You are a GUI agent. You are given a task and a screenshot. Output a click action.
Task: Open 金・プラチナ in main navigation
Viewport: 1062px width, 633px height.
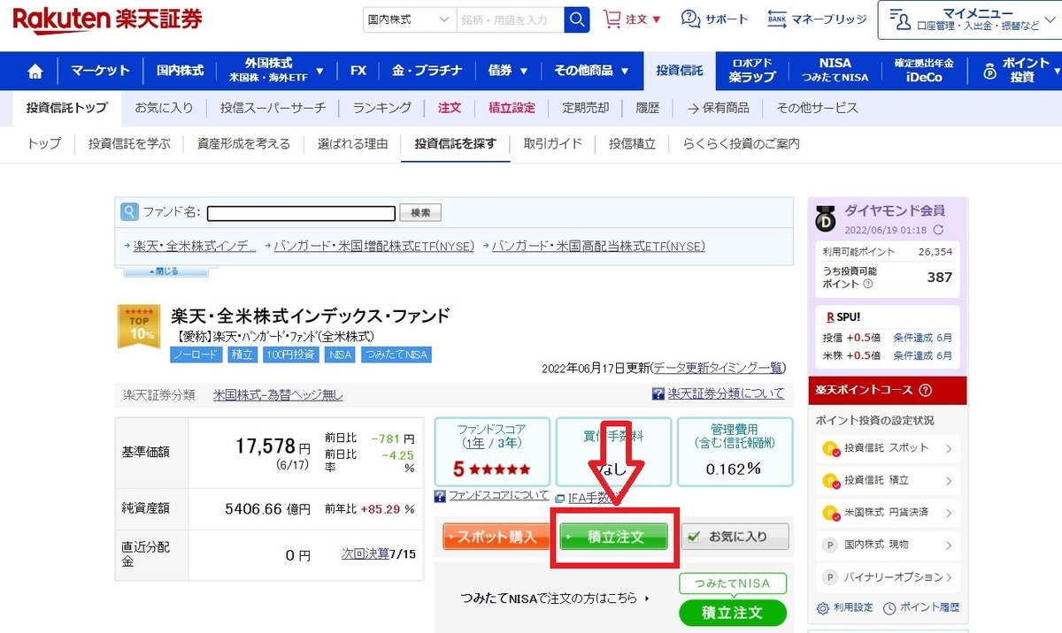(427, 71)
